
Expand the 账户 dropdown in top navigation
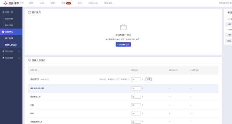point(80,3)
